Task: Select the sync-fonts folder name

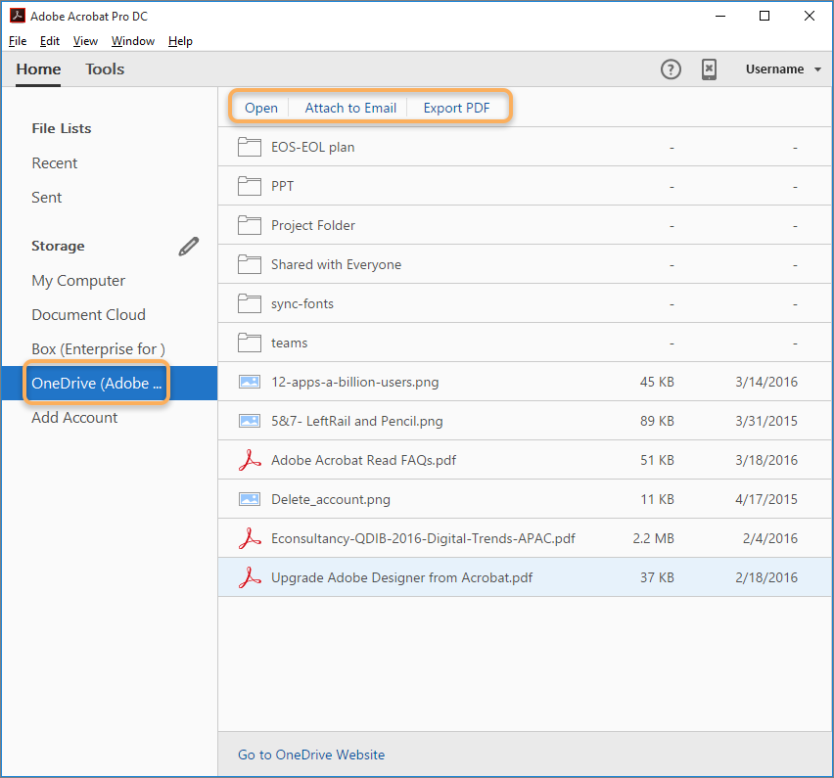Action: (x=302, y=303)
